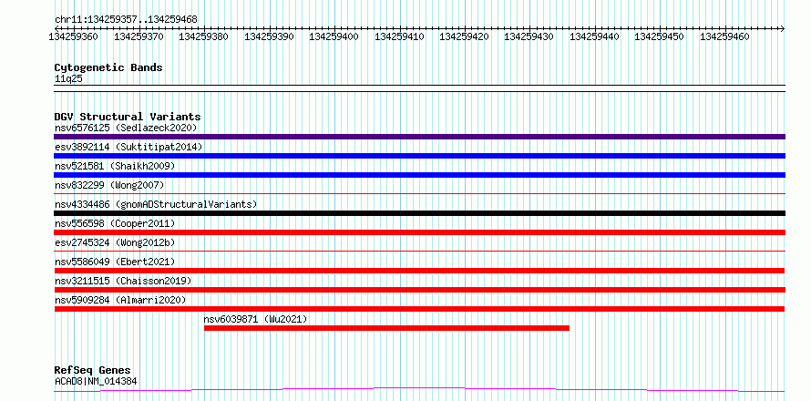Click the chr11:134259357..134259468 region label
Screen dimensions: 811x401
(x=126, y=19)
